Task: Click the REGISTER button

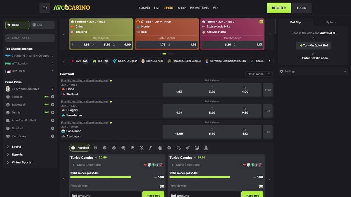Action: (279, 8)
